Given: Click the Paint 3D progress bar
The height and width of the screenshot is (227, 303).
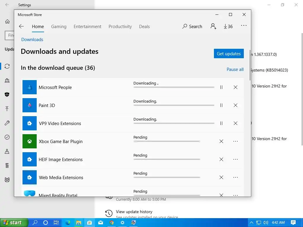Looking at the screenshot, I should [174, 105].
